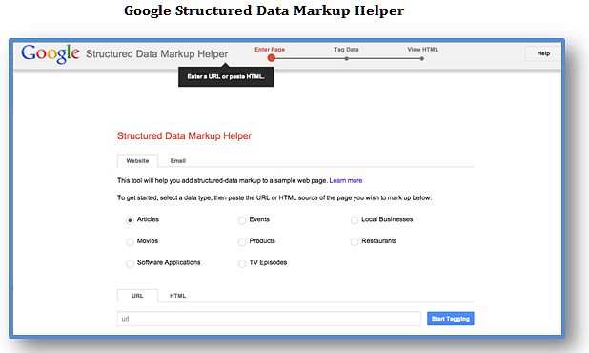Screen dimensions: 589x353
Task: Open the Learn more link
Action: click(346, 181)
